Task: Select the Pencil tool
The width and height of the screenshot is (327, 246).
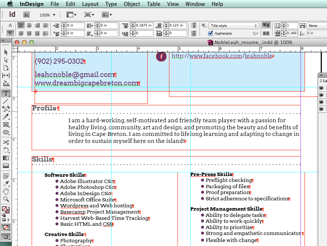Action: click(x=6, y=117)
